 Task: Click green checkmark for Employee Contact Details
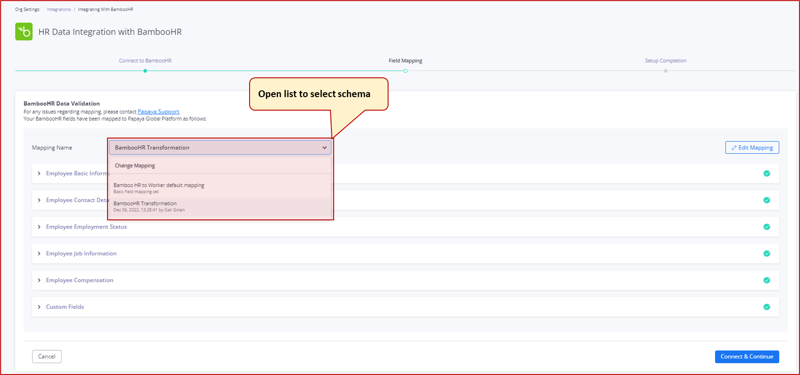[767, 200]
